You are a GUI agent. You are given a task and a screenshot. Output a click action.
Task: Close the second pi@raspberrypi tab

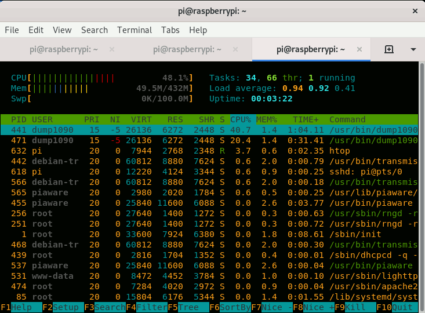pyautogui.click(x=235, y=49)
